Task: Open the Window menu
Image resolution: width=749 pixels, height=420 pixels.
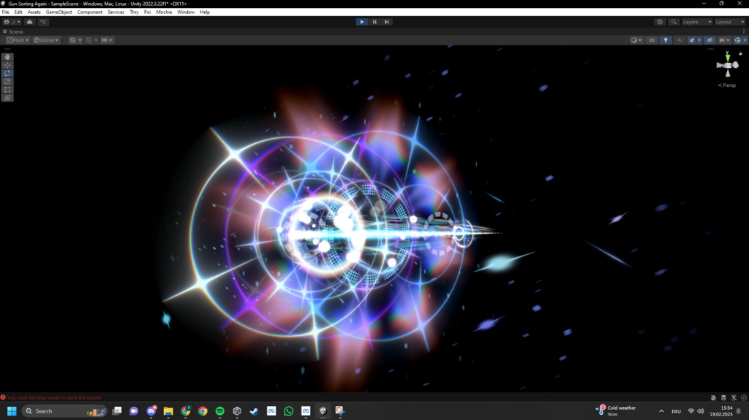Action: [x=186, y=12]
